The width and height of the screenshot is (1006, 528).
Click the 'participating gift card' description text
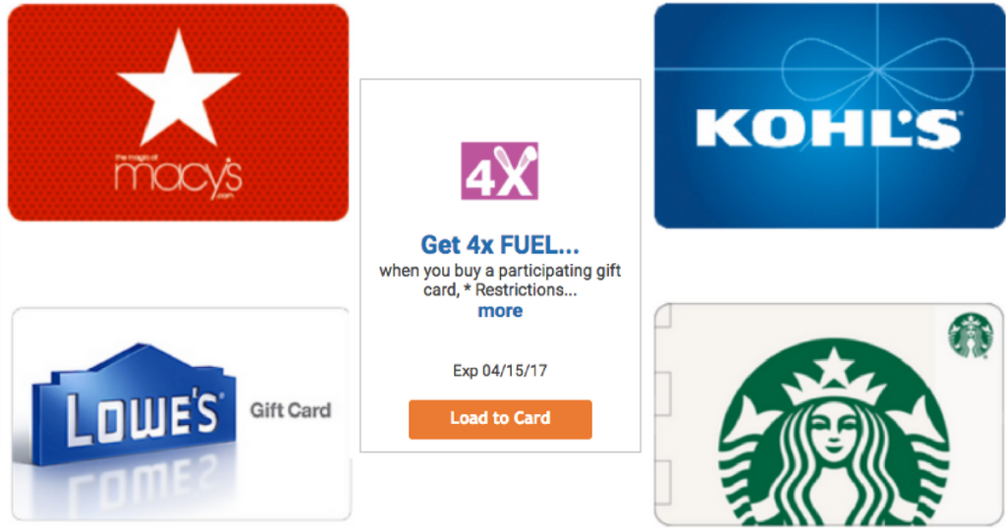[500, 280]
